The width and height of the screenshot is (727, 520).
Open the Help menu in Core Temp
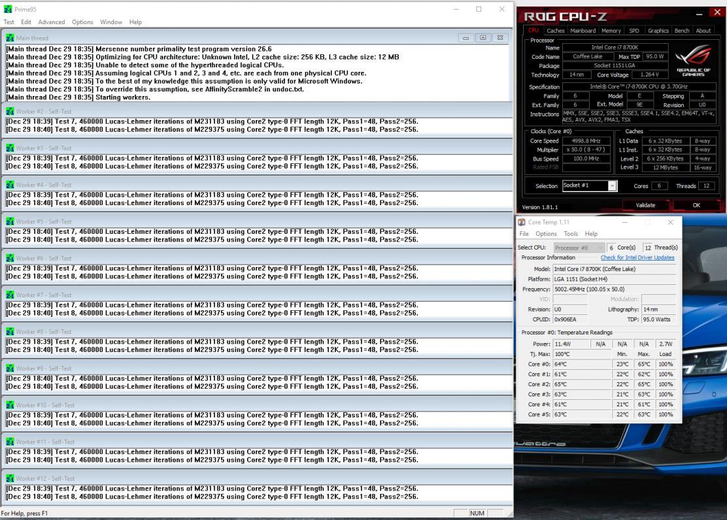[x=591, y=234]
